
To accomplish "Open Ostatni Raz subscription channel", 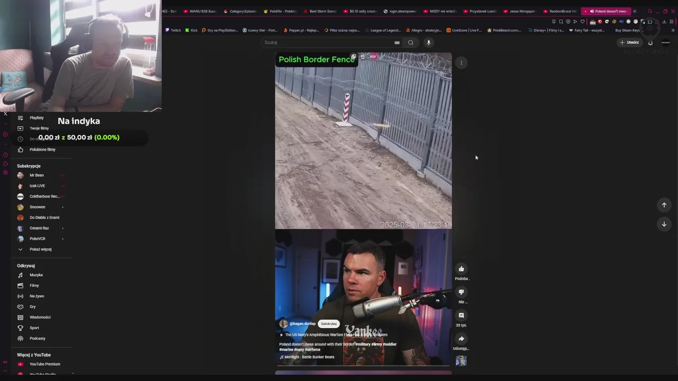I will pyautogui.click(x=39, y=228).
